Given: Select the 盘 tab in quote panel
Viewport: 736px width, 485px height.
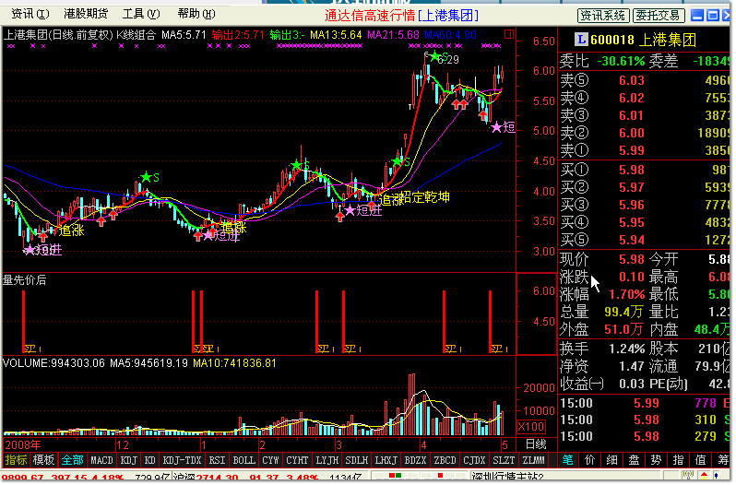Looking at the screenshot, I should (x=634, y=460).
